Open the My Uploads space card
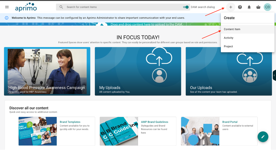The image size is (276, 150). click(x=138, y=71)
